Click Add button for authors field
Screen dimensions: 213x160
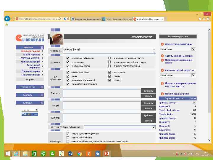(148, 103)
